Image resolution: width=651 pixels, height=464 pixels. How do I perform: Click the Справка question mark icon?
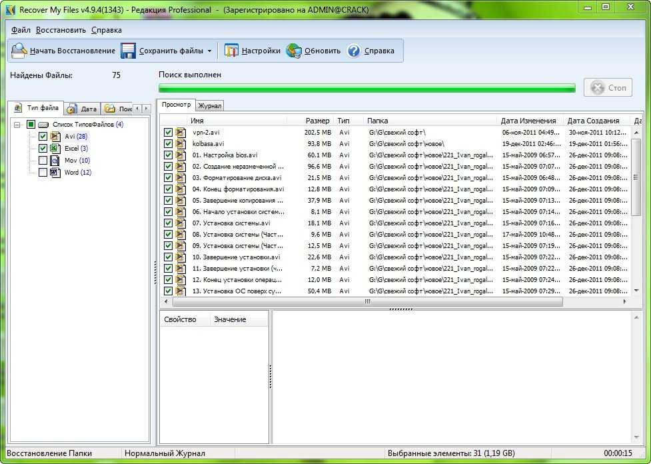pyautogui.click(x=354, y=51)
